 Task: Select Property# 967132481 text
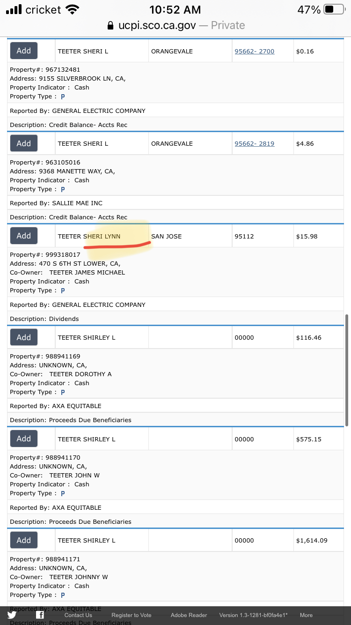coord(45,69)
